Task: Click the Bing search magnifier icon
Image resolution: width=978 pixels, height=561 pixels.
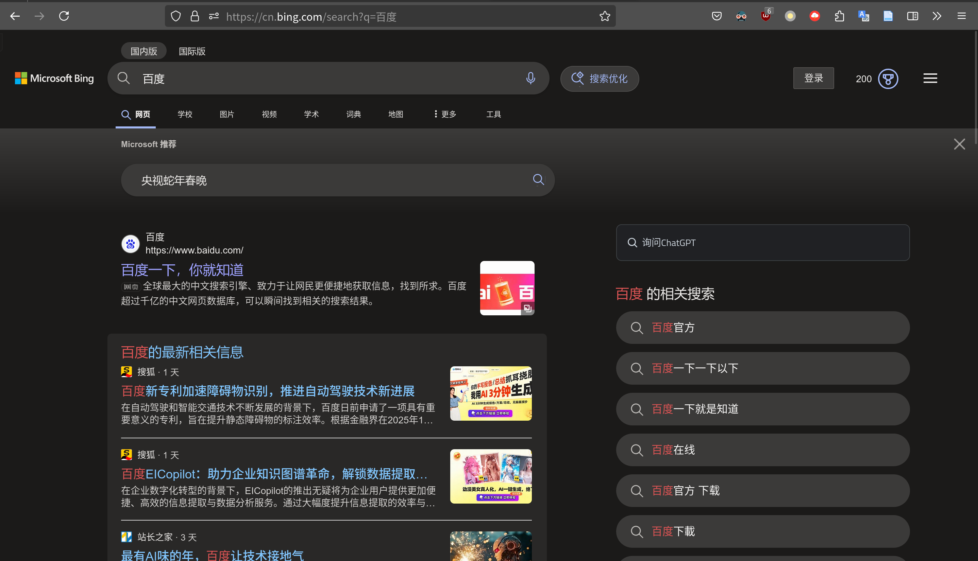Action: (123, 78)
